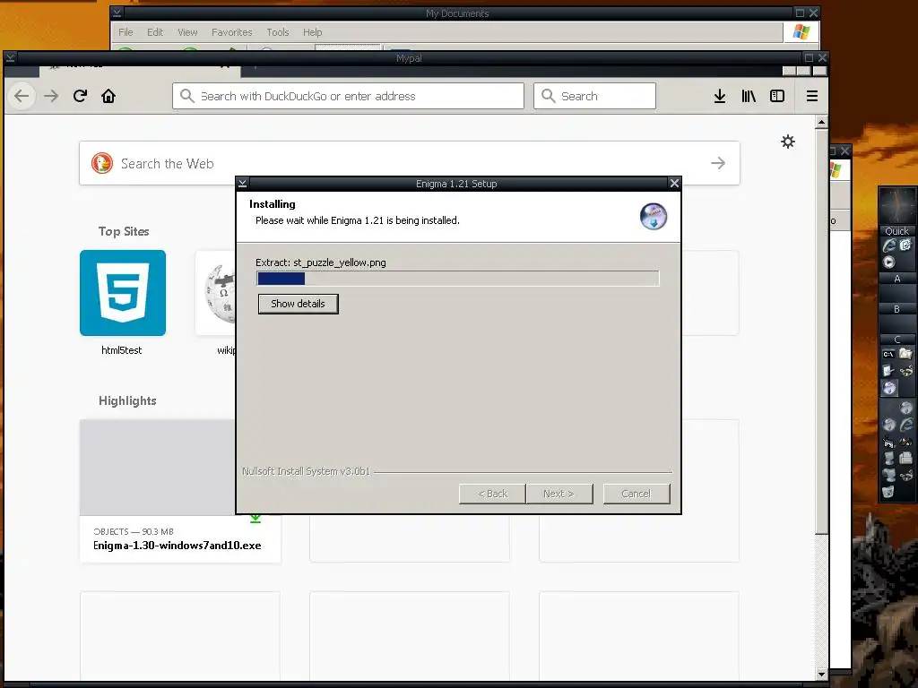Launch media player from Quick dock section

click(889, 262)
